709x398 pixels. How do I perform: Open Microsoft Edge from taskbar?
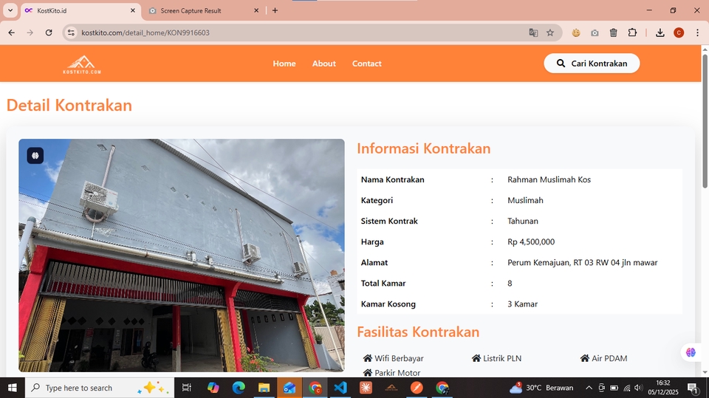tap(239, 388)
